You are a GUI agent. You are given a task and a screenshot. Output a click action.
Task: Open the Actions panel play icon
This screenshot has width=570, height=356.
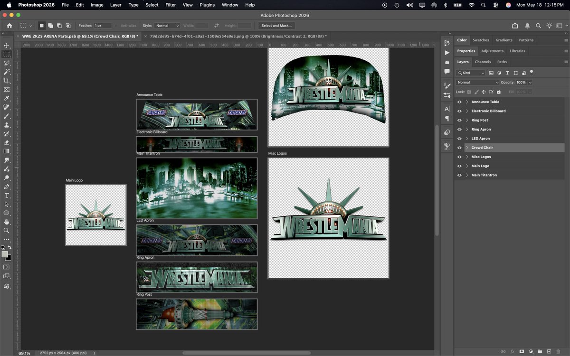tap(447, 53)
